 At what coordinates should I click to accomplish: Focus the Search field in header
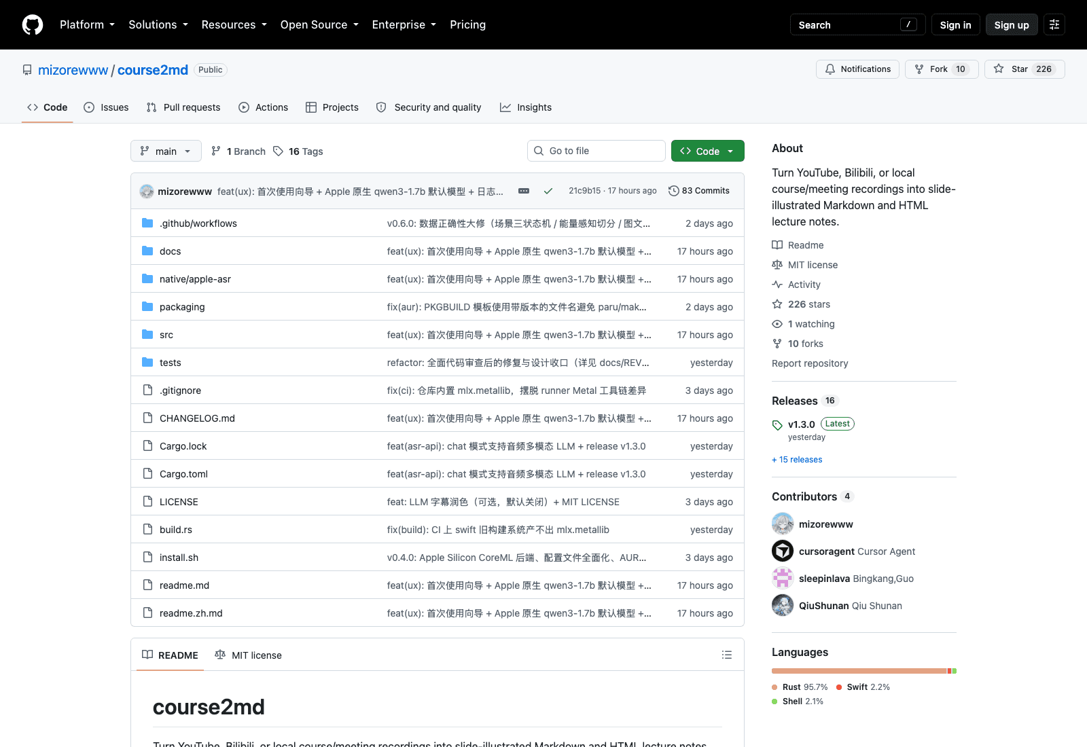coord(857,24)
